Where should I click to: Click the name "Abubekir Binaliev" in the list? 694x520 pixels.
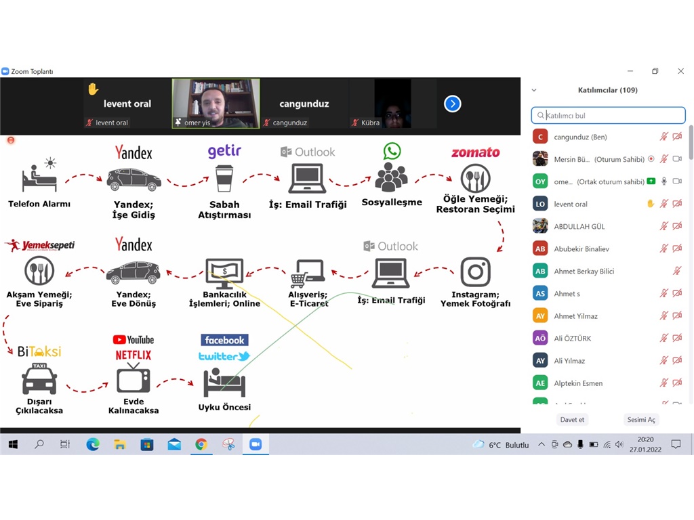tap(581, 249)
